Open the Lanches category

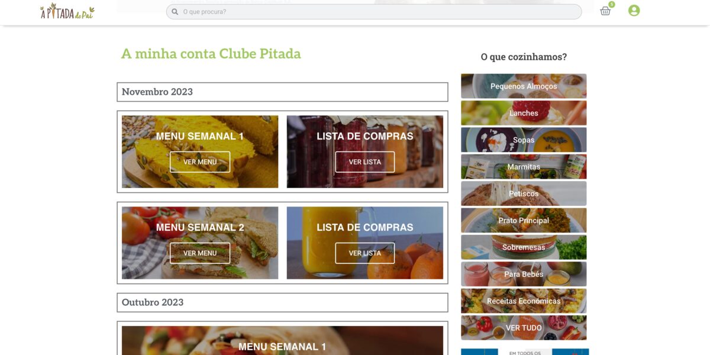coord(524,113)
